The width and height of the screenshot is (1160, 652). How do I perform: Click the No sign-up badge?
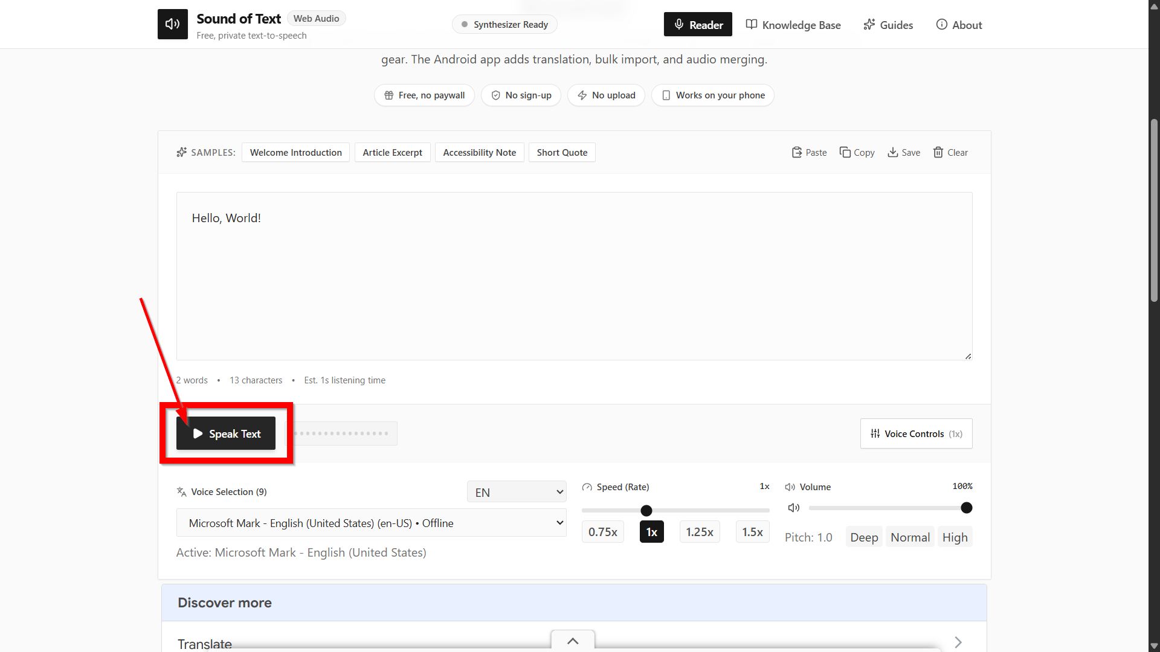pos(521,95)
